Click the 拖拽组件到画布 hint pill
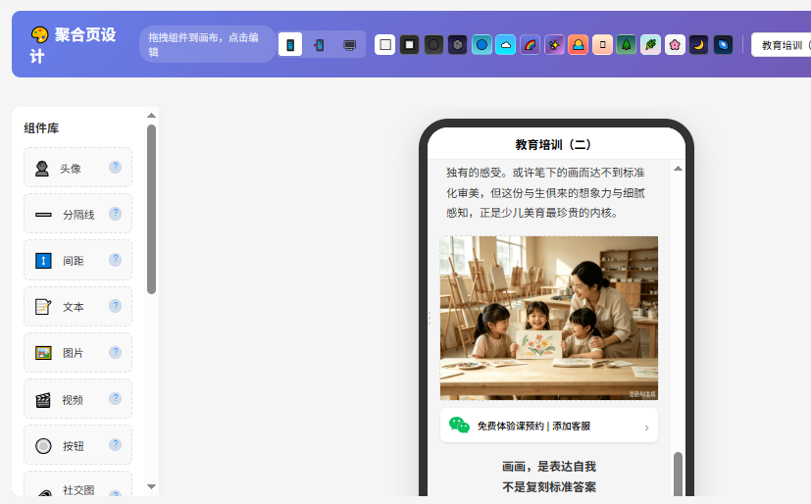Screen dimensions: 811x504 pos(207,44)
